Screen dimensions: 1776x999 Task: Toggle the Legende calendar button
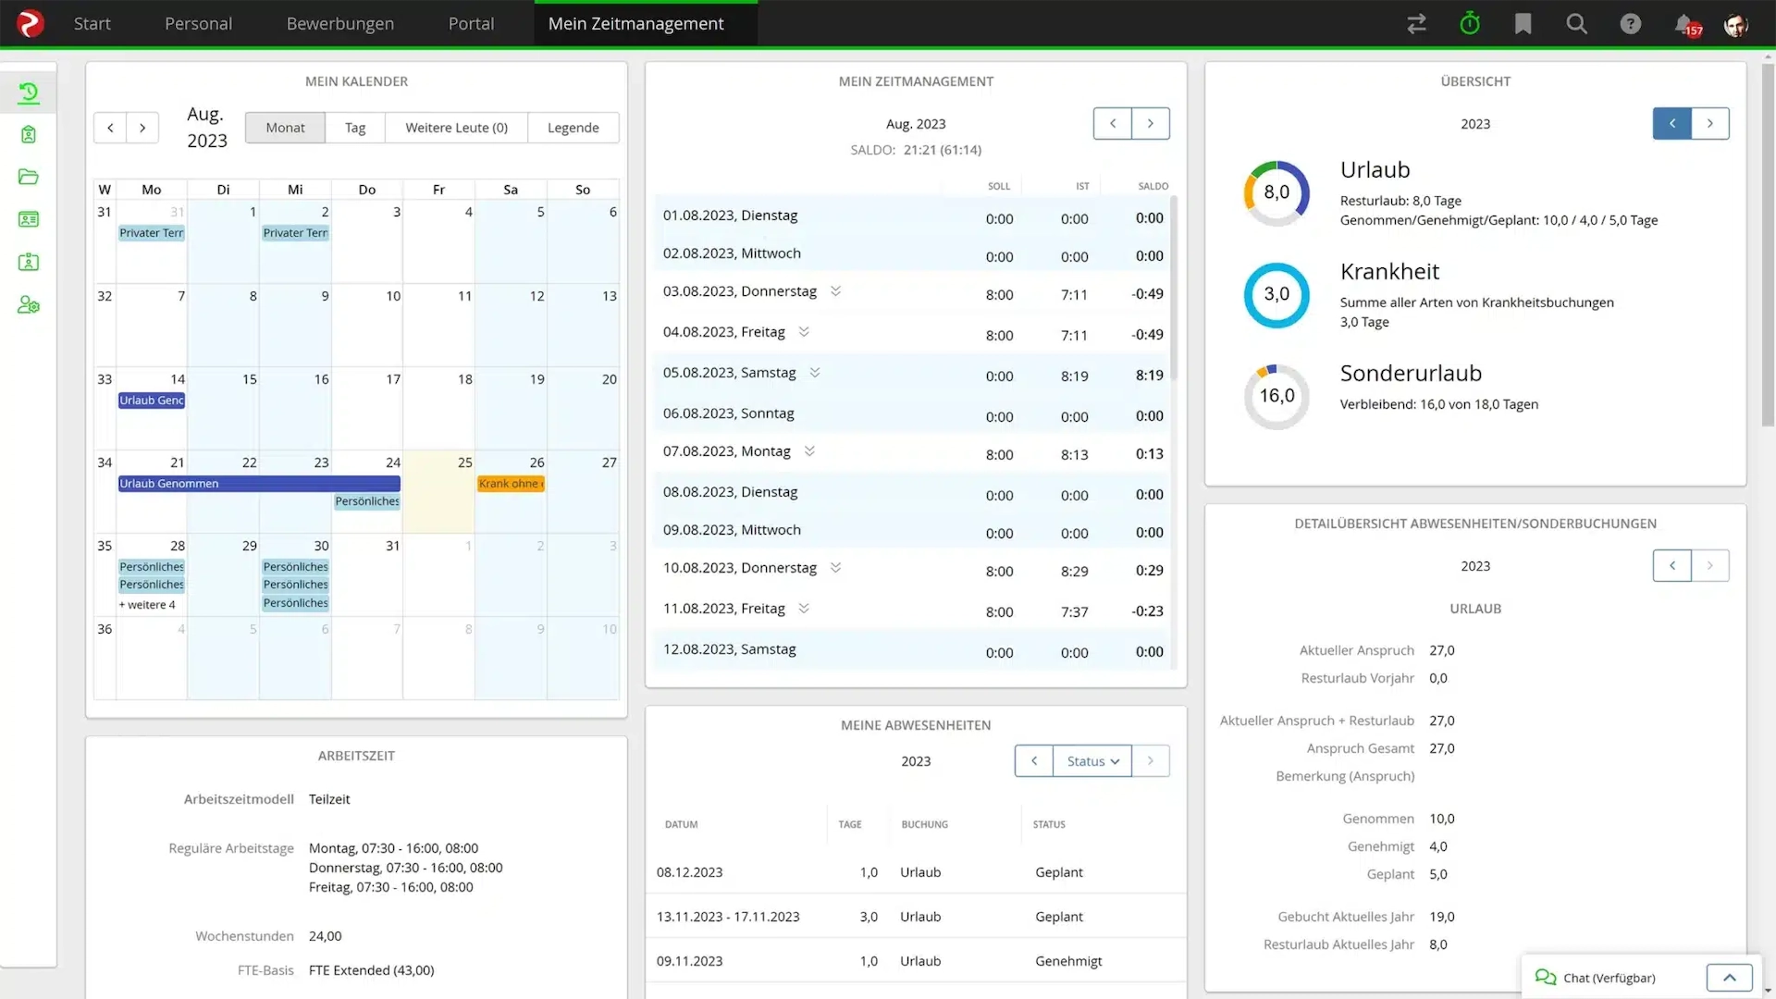pos(573,128)
